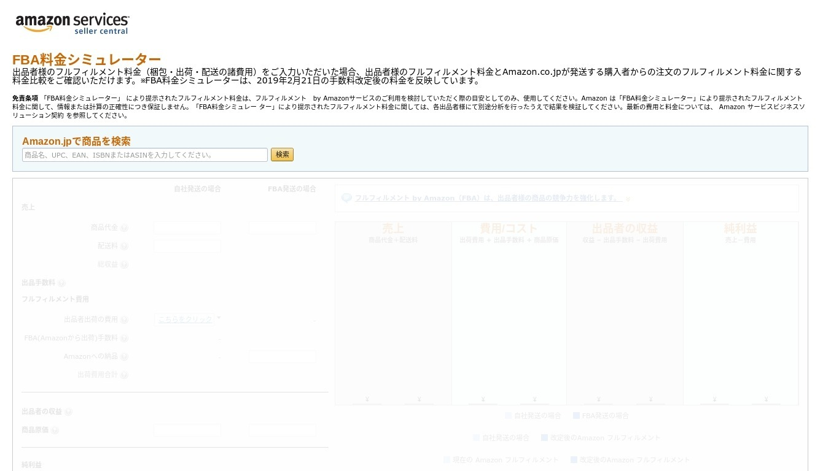Screen dimensions: 839x471
Task: Click the こちらをクリック link
Action: coord(185,320)
